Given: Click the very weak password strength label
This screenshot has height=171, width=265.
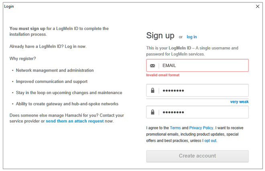Looking at the screenshot, I should click(x=239, y=102).
